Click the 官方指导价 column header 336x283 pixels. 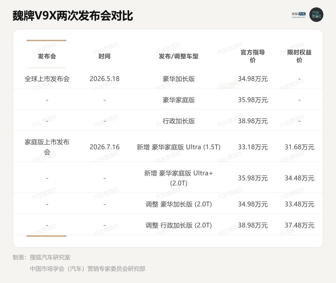253,56
